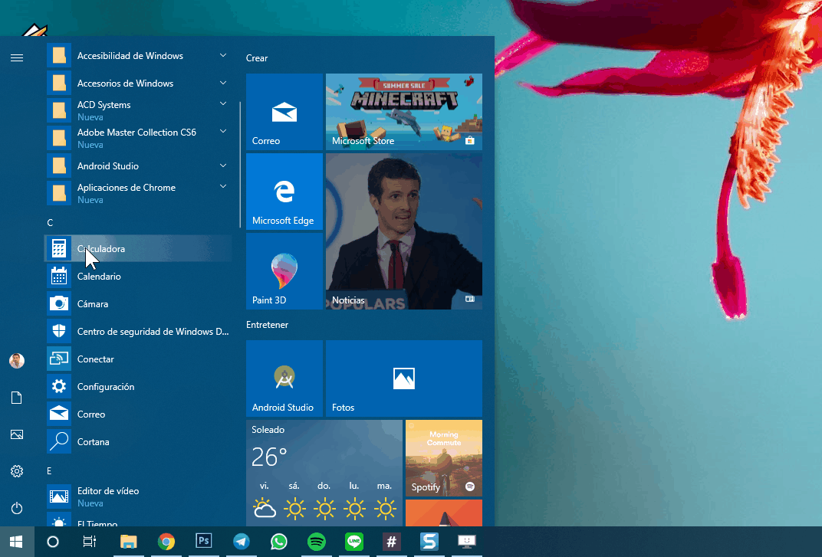Launch the Android Studio tile
This screenshot has width=822, height=557.
pyautogui.click(x=284, y=378)
